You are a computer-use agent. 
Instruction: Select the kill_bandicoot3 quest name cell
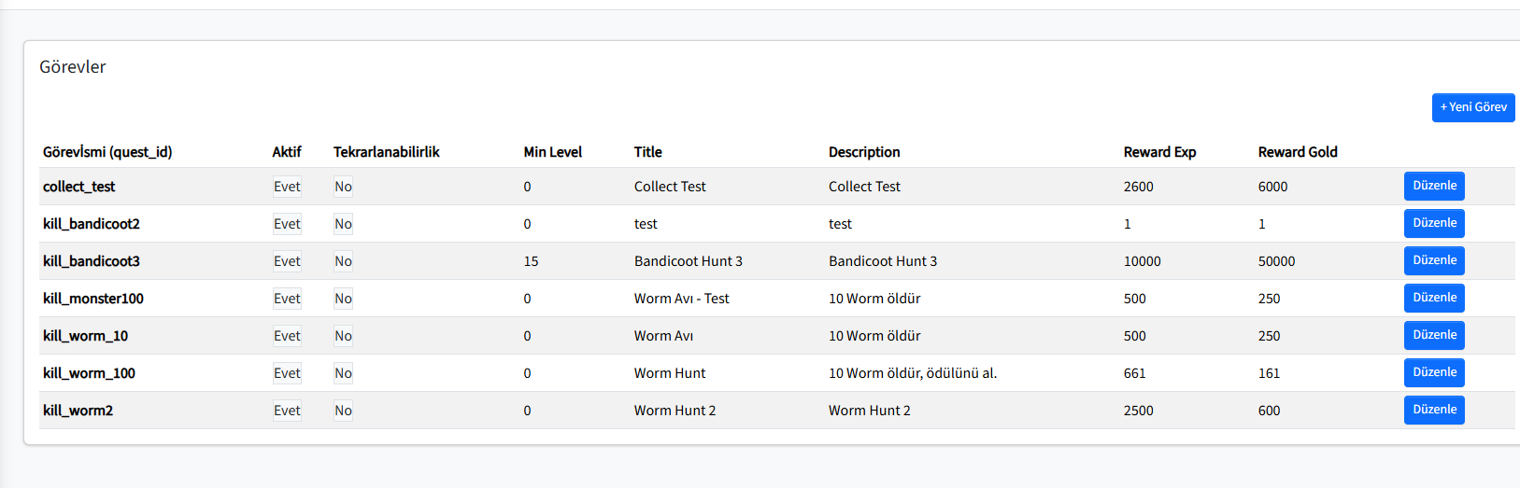(x=92, y=261)
